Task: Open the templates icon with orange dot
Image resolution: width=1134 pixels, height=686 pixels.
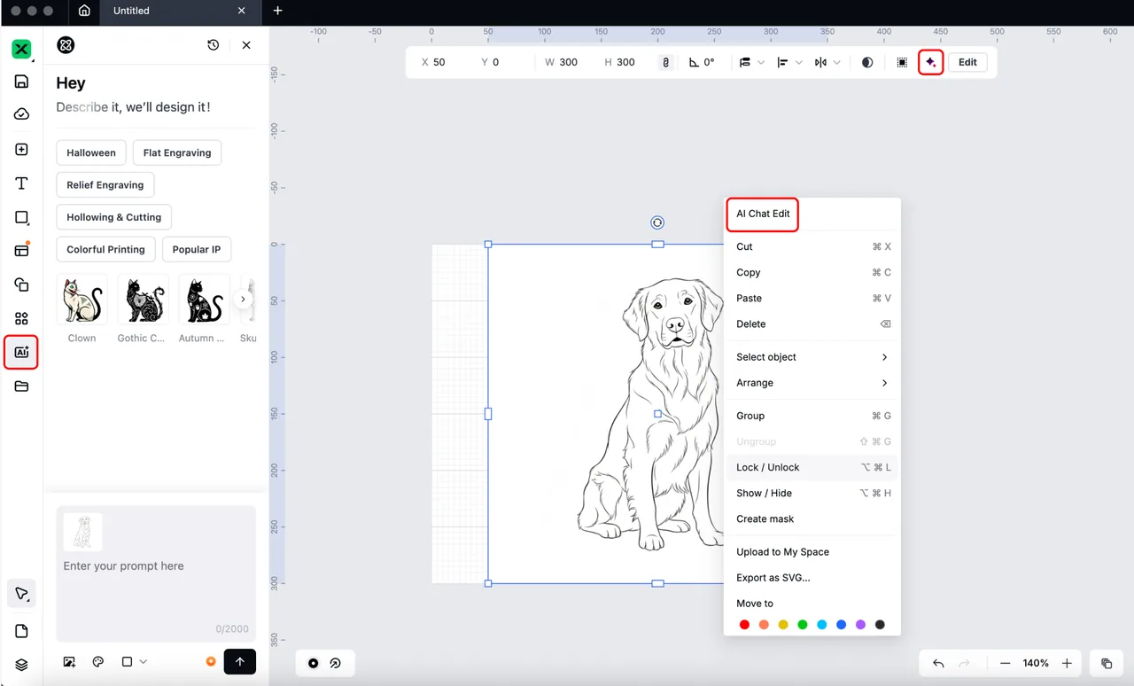Action: click(22, 250)
